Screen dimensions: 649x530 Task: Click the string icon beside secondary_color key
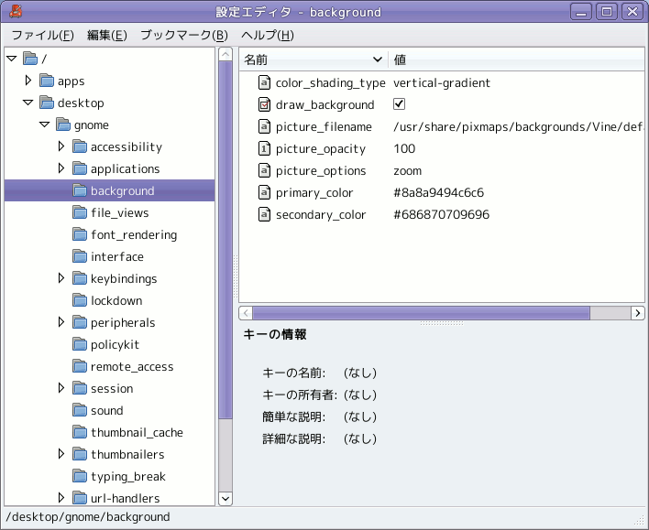point(265,214)
